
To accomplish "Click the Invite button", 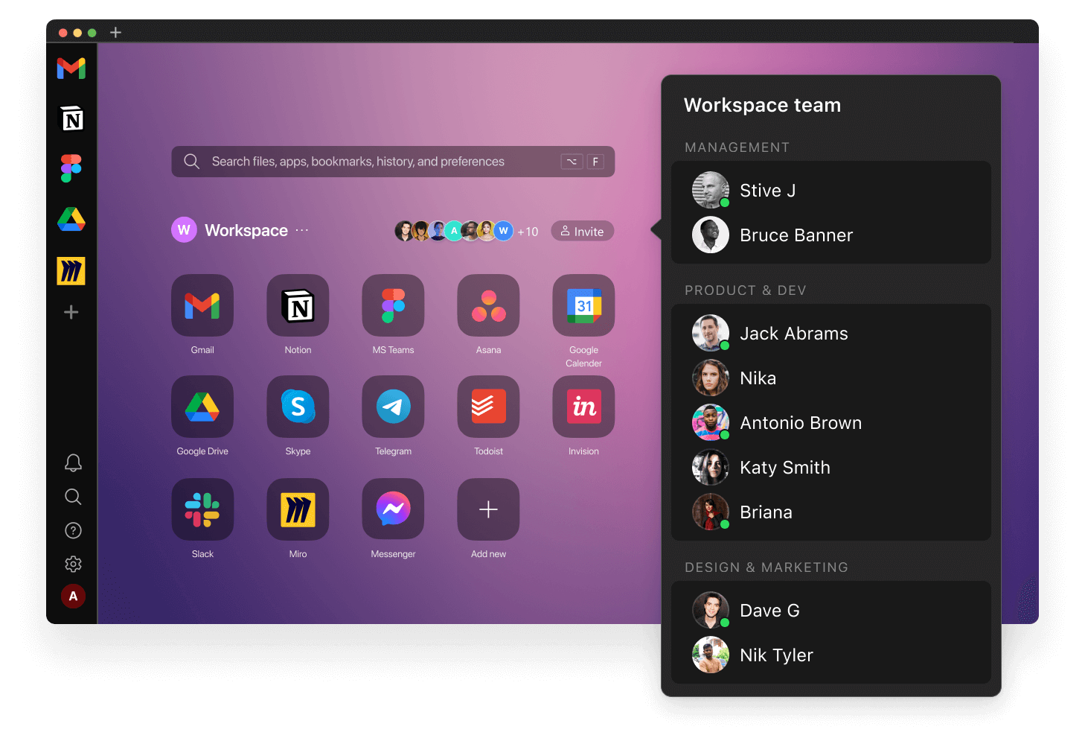I will [x=583, y=231].
